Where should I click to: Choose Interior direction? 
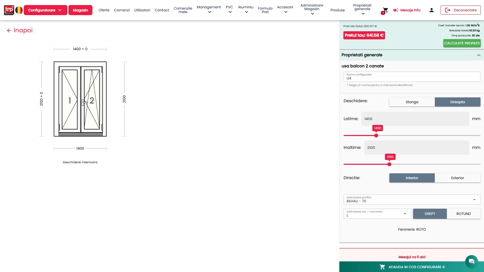pos(412,178)
